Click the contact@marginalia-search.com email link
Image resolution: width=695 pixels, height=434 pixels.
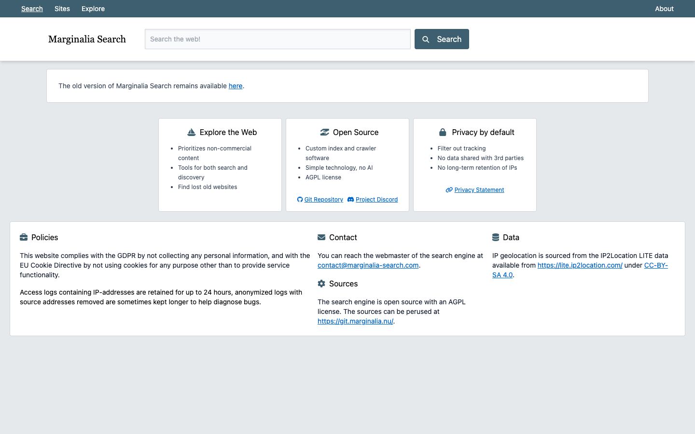pyautogui.click(x=368, y=265)
